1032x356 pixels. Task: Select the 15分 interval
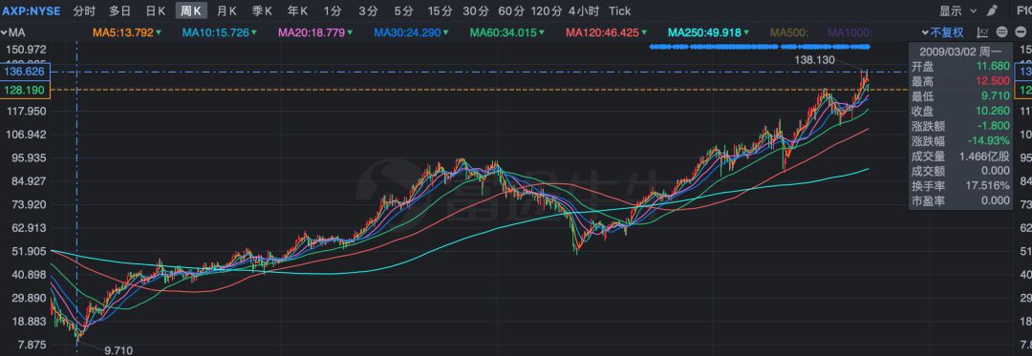[x=440, y=11]
